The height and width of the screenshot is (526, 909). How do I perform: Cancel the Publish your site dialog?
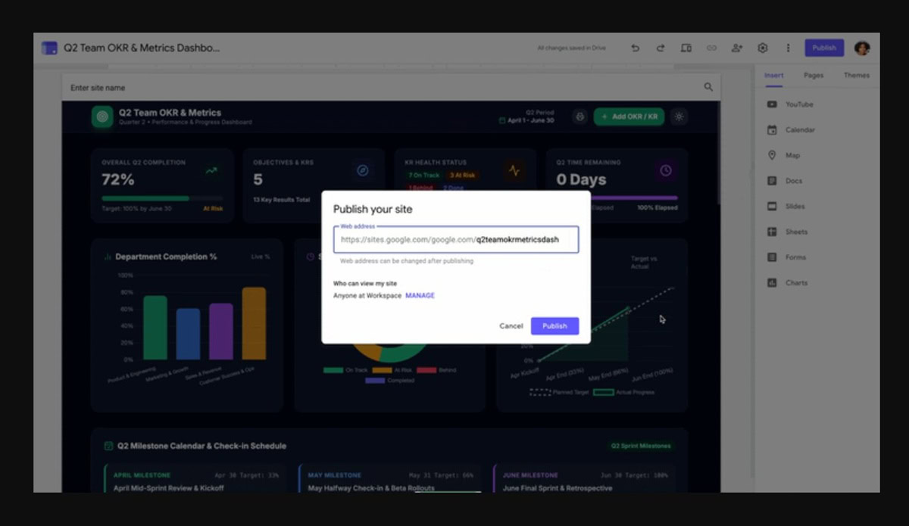click(511, 326)
